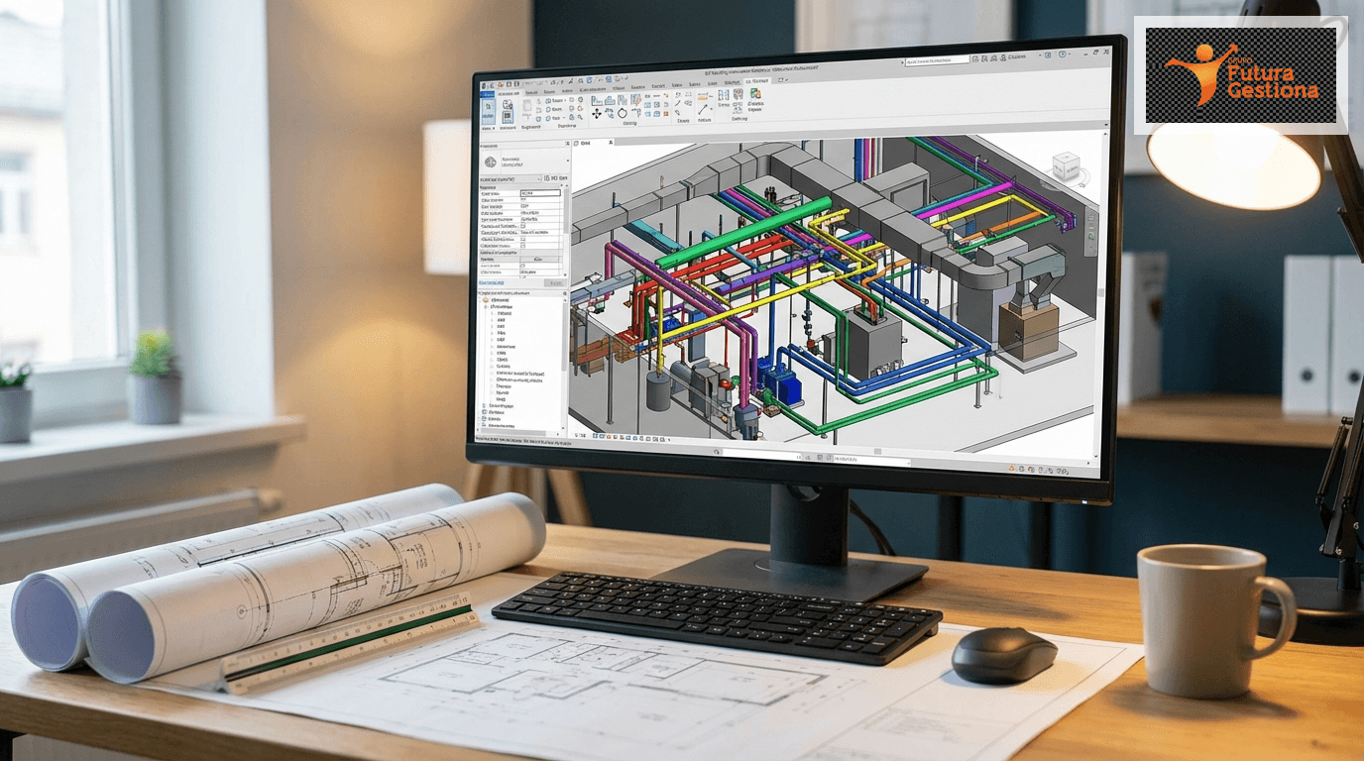Image resolution: width=1364 pixels, height=761 pixels.
Task: Select the Measure tool icon in the ribbon
Action: 703,108
